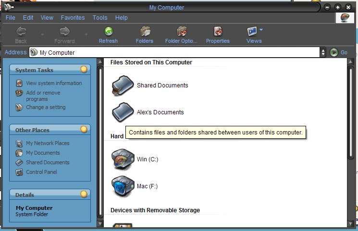Click the My Computer address field
Viewport: 358px width, 231px height.
(174, 52)
